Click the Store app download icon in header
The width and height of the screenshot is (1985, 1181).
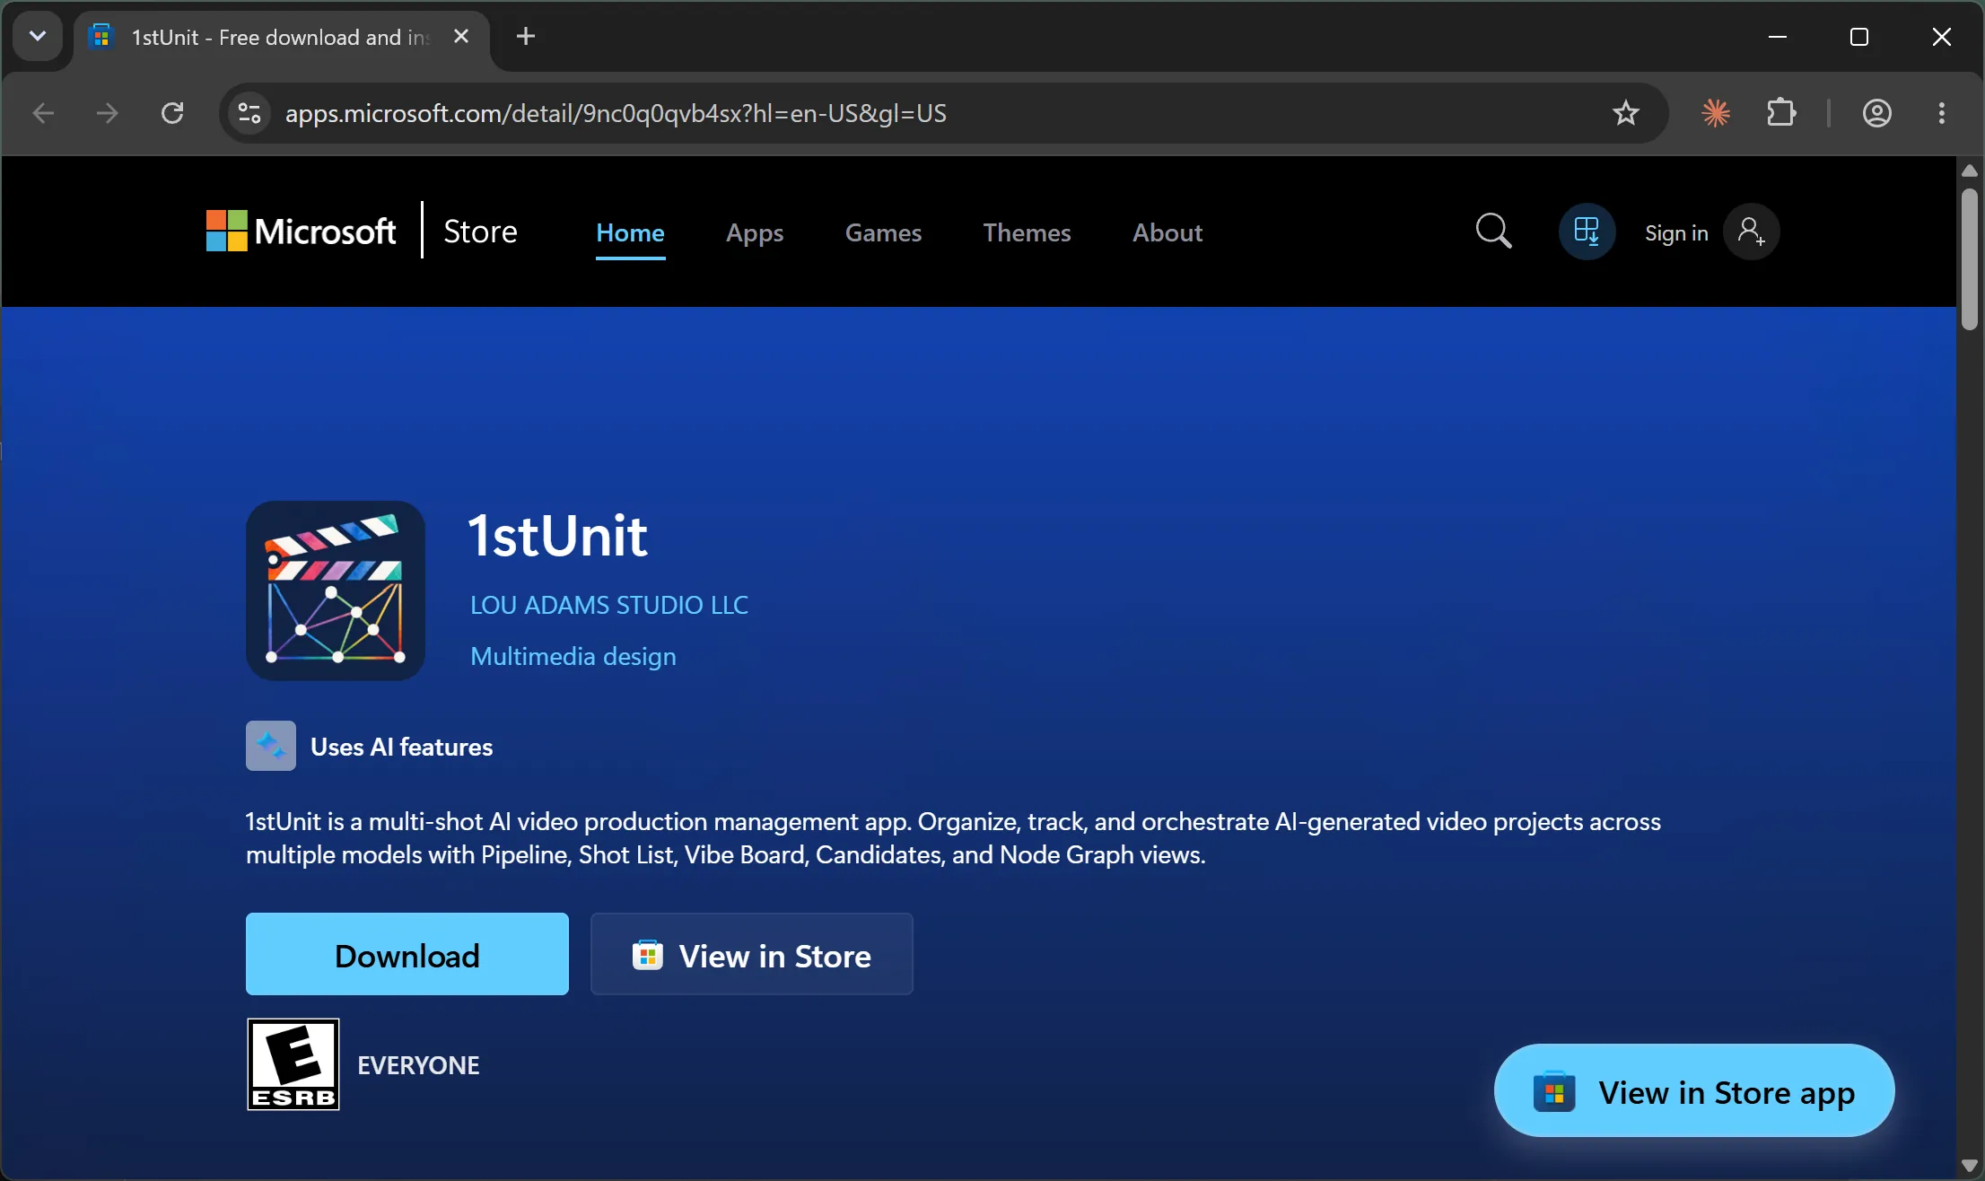[x=1587, y=232]
